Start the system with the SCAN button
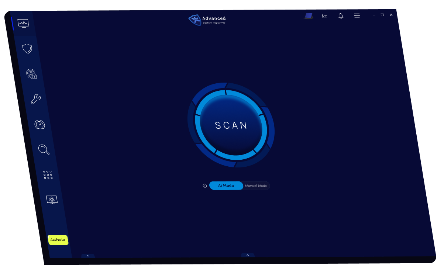 231,125
